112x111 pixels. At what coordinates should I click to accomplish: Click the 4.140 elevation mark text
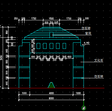point(87,43)
